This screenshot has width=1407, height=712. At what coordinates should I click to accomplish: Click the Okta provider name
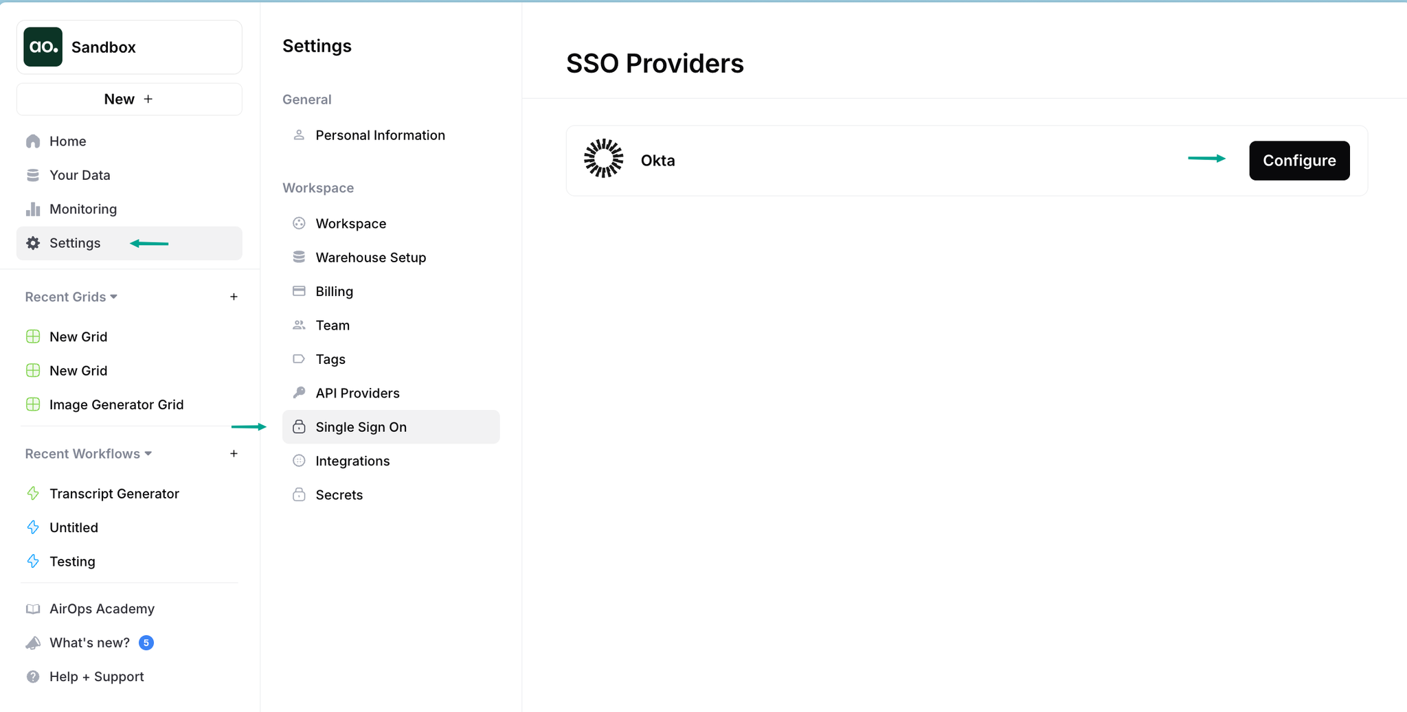[x=657, y=161]
